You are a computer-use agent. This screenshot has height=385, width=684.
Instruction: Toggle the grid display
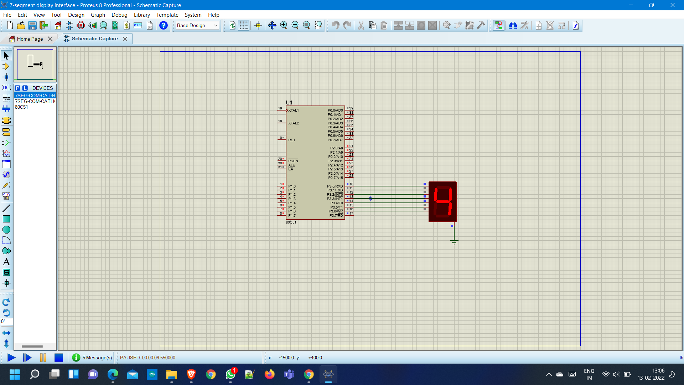click(x=244, y=25)
